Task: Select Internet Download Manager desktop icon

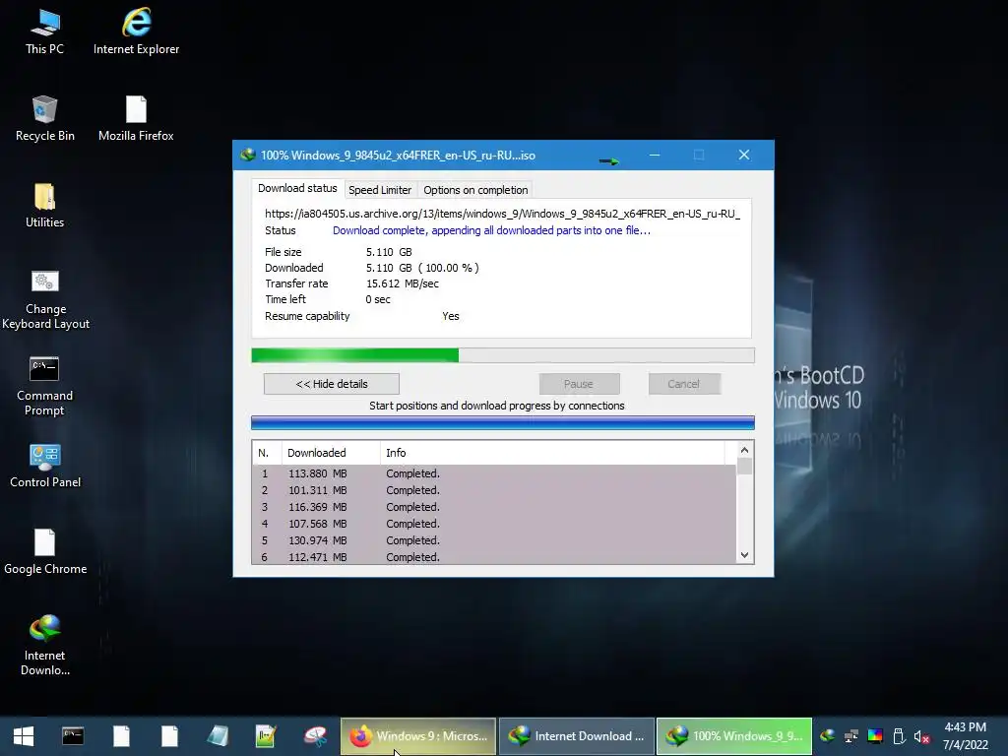Action: (x=44, y=646)
